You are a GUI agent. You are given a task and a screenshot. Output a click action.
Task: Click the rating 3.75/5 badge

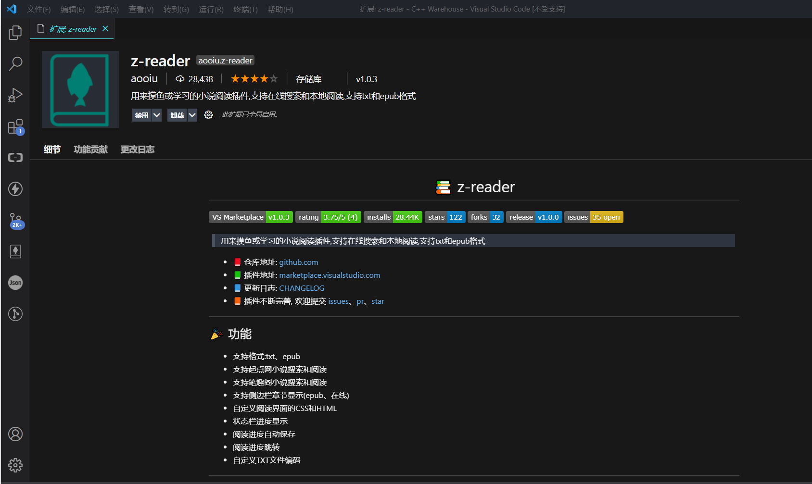[x=328, y=217]
